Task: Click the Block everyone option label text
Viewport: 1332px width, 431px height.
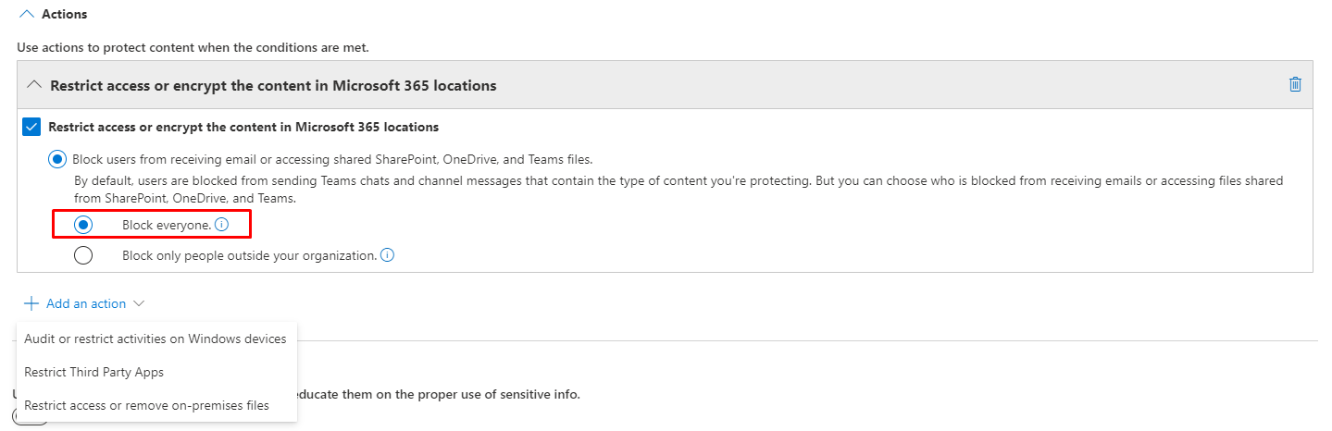Action: [167, 225]
